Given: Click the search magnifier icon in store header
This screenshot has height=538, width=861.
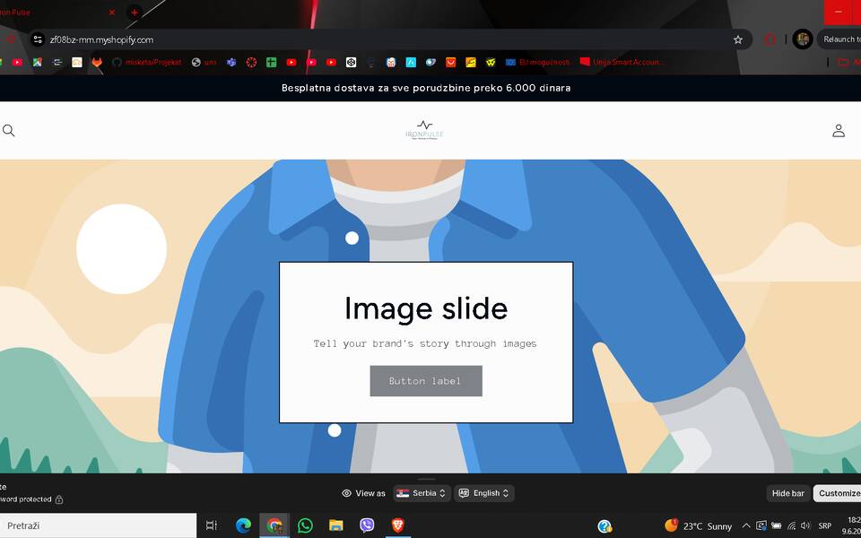Looking at the screenshot, I should tap(9, 131).
